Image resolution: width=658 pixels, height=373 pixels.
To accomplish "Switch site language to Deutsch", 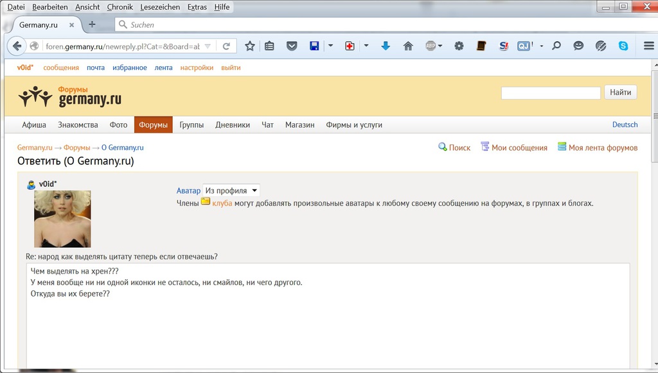I will coord(625,125).
